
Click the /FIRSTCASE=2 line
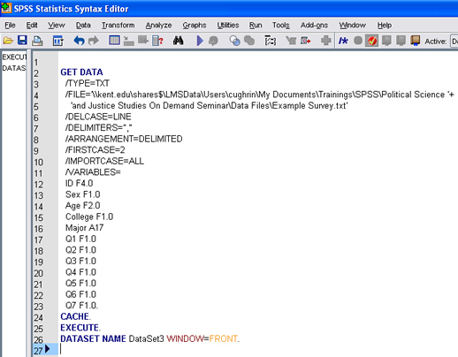(95, 150)
